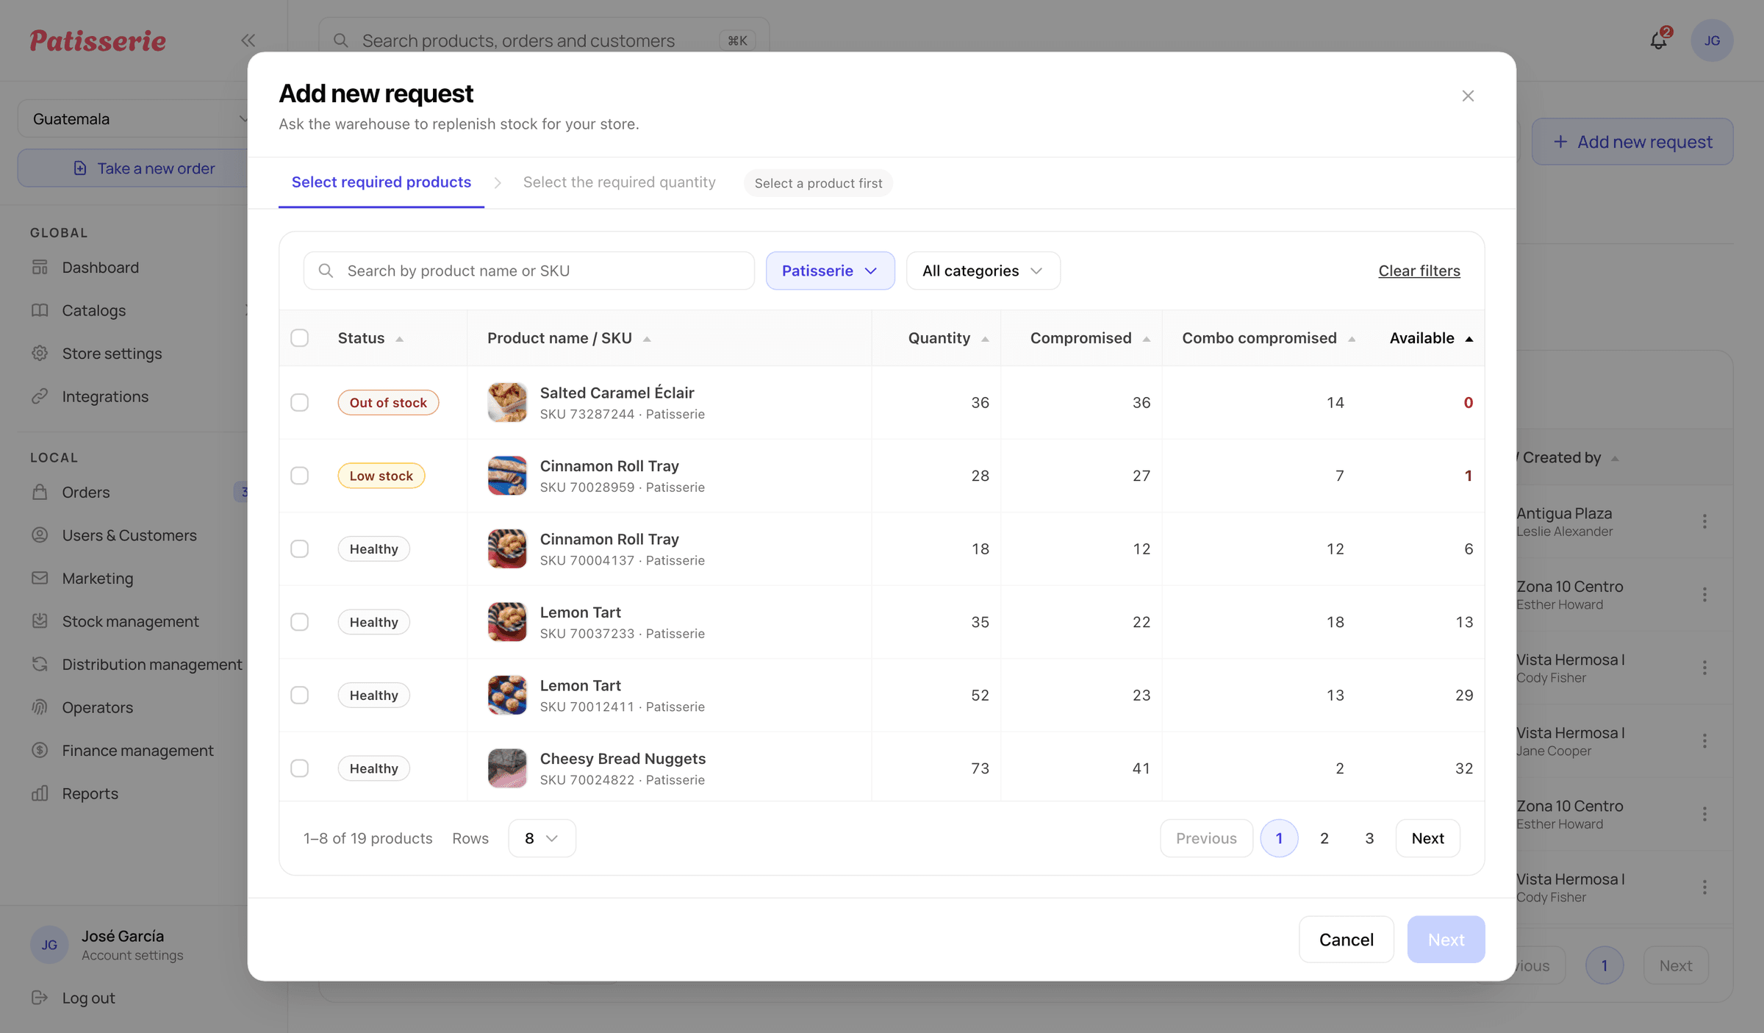Open Reports chart item
Viewport: 1764px width, 1033px height.
[x=90, y=793]
